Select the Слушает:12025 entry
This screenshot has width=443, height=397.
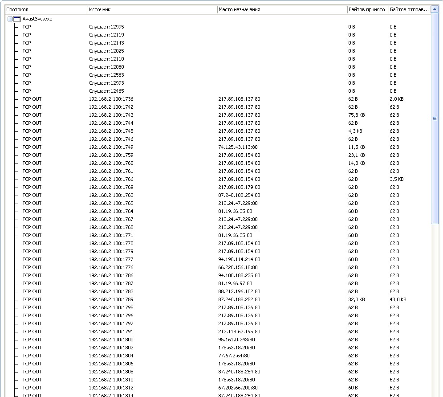pyautogui.click(x=106, y=51)
